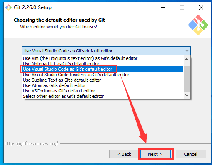The width and height of the screenshot is (212, 165).
Task: Click the dropdown list scrollbar thumb
Action: pyautogui.click(x=187, y=79)
